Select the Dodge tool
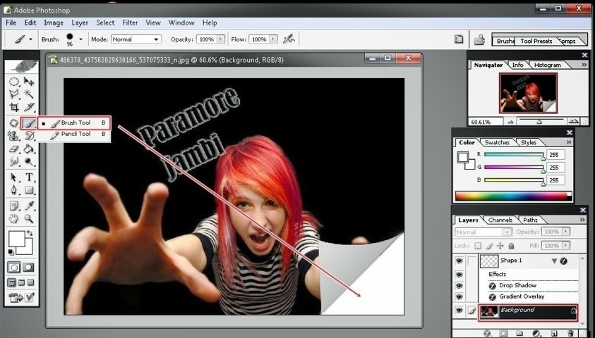This screenshot has width=595, height=338. pyautogui.click(x=29, y=162)
